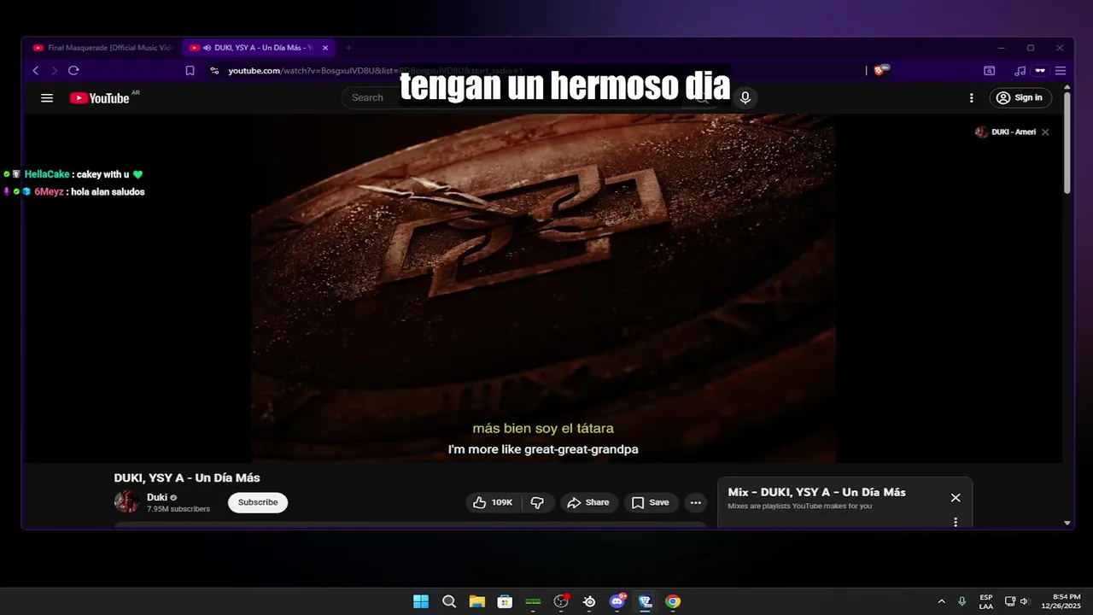Open a new tab with plus button
Viewport: 1093px width, 615px height.
pos(348,48)
